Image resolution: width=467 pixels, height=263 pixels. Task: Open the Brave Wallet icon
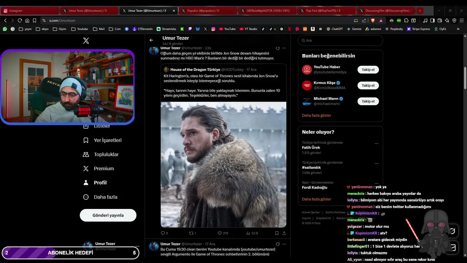tap(440, 20)
